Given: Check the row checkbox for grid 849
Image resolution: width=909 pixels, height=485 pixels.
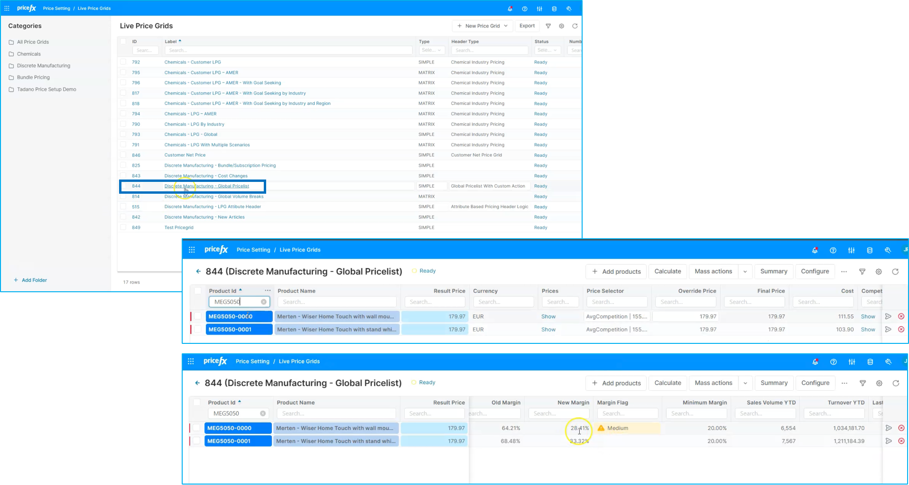Looking at the screenshot, I should click(x=123, y=227).
